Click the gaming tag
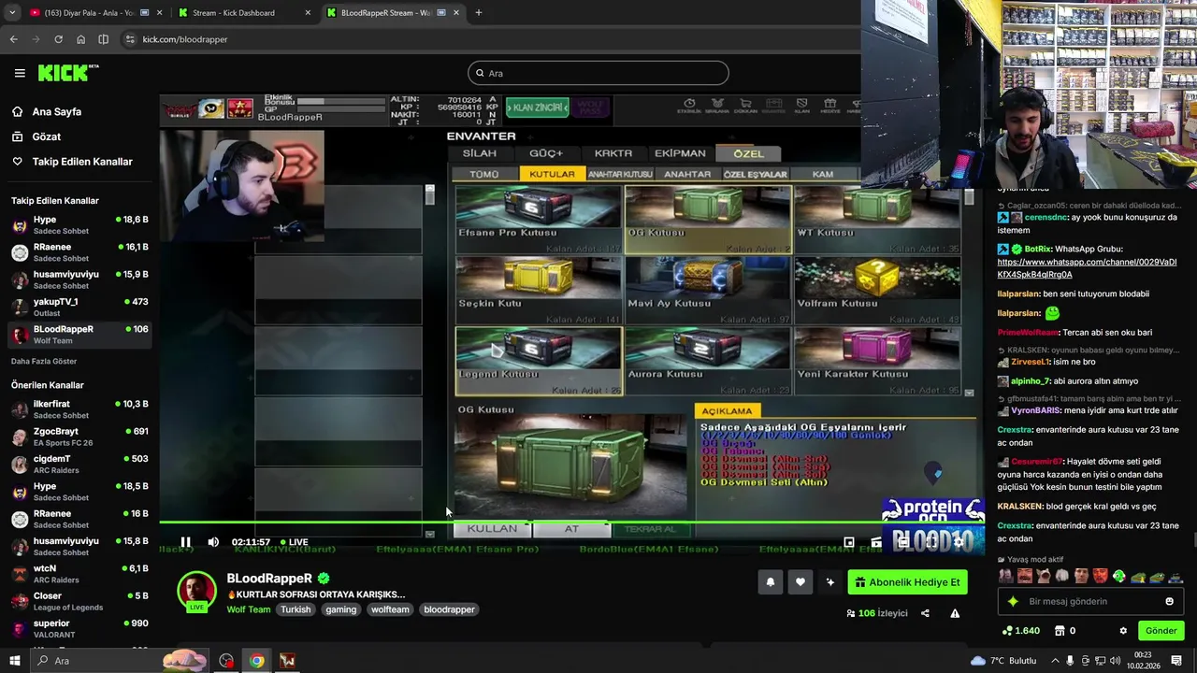 coord(341,609)
